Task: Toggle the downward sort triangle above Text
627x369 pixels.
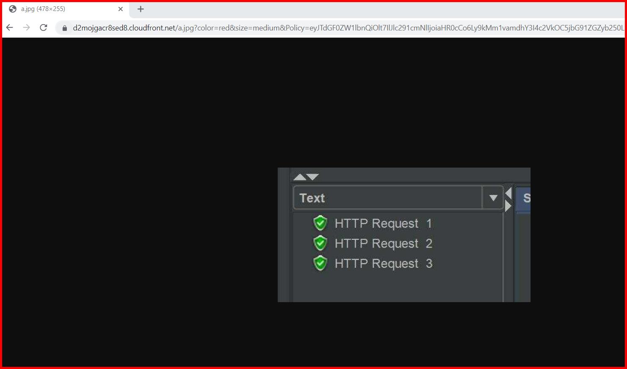Action: tap(312, 176)
